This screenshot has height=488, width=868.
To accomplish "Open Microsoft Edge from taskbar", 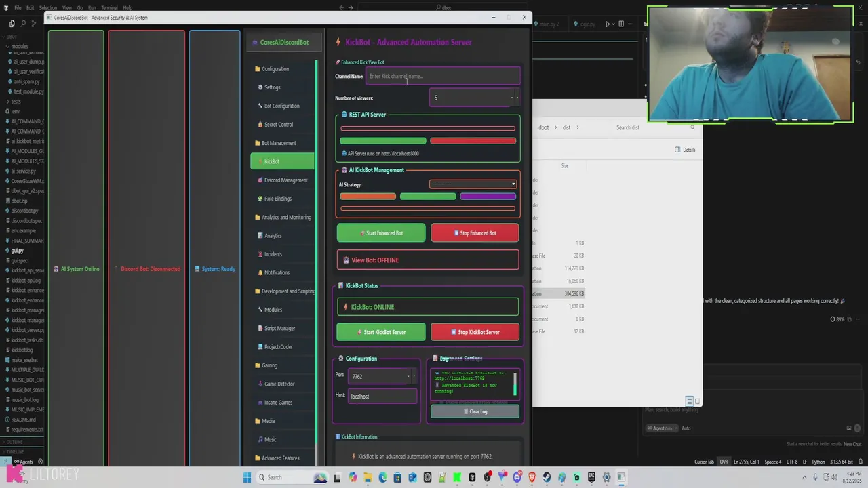I will (x=382, y=477).
